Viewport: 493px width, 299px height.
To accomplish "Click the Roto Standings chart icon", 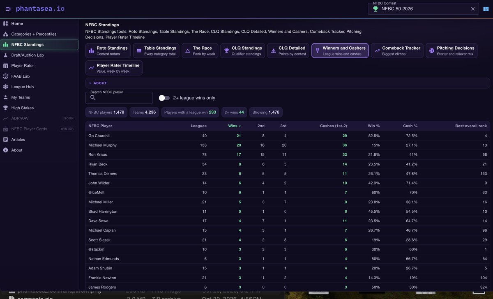I will [x=91, y=51].
